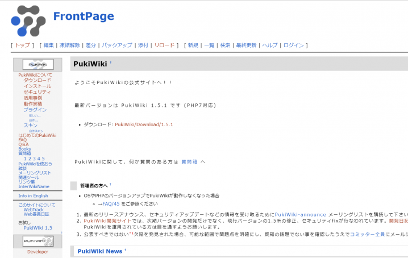The width and height of the screenshot is (408, 258).
Task: Open Web委員日誌 in the sidebar
Action: tap(36, 214)
